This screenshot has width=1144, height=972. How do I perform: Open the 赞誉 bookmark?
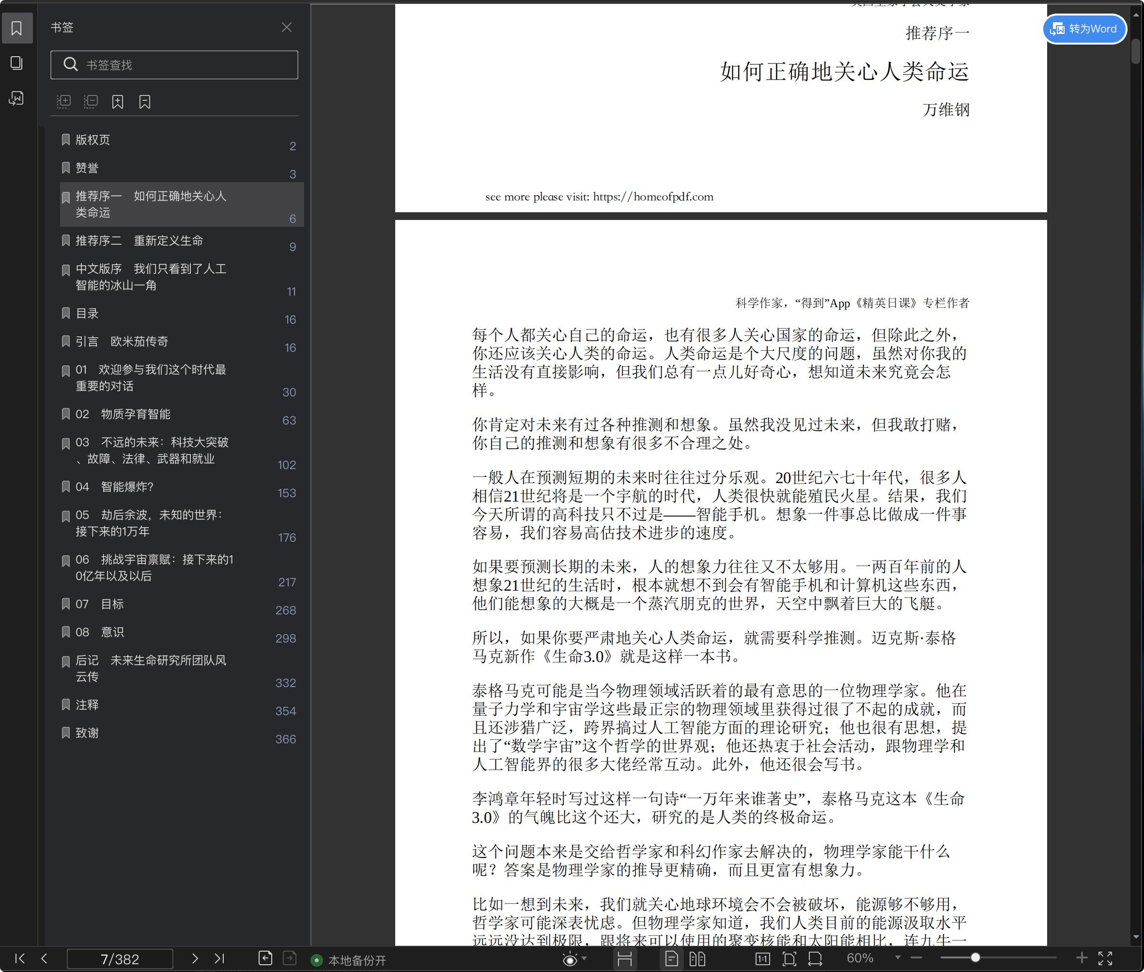[181, 169]
